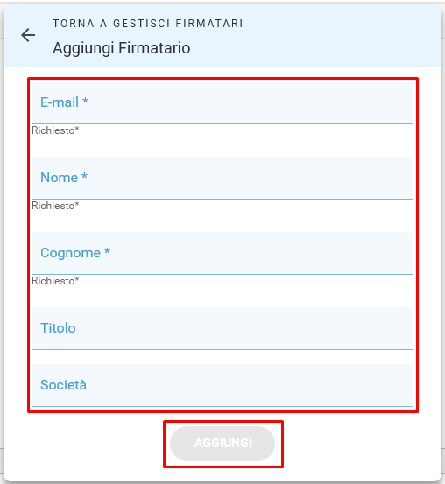Focus the Titolo input field

[x=222, y=329]
